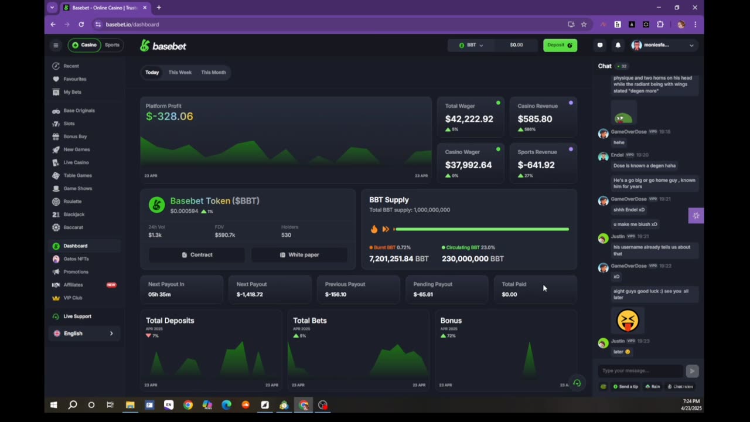Expand the BBT currency dropdown
The height and width of the screenshot is (422, 750).
[x=471, y=45]
